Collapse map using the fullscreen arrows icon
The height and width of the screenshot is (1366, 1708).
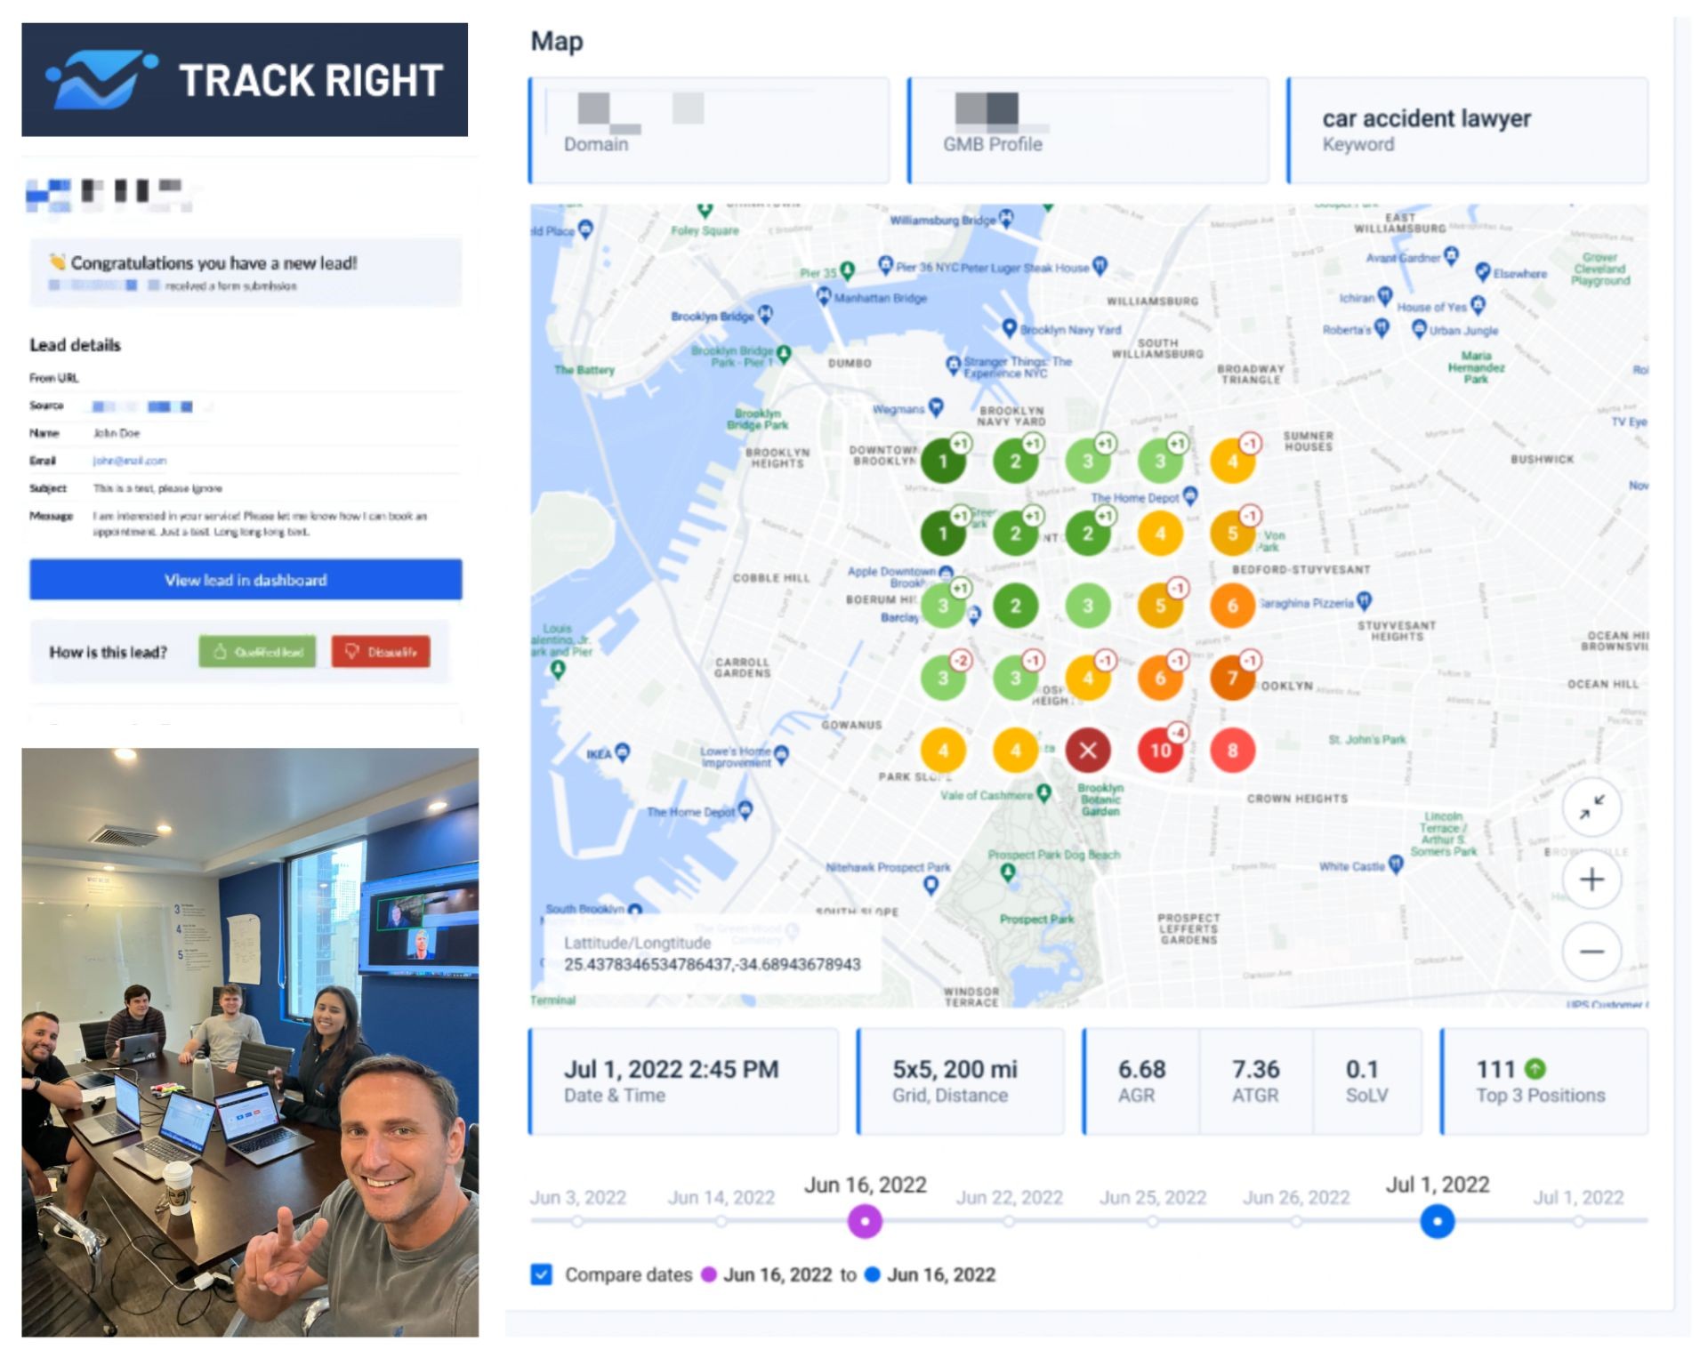pos(1591,808)
